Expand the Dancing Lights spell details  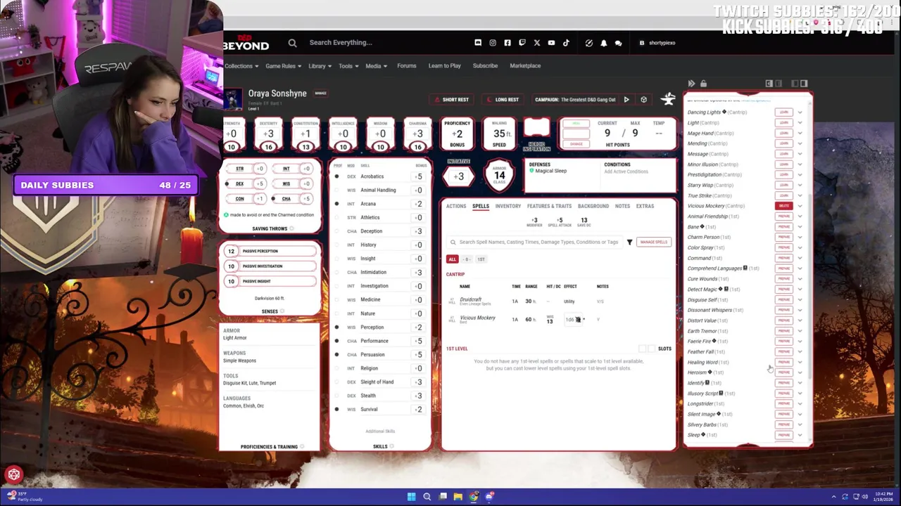coord(800,112)
